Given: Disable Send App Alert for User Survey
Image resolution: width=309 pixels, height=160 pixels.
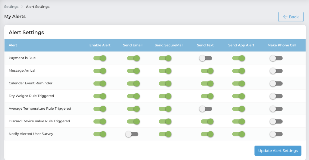Looking at the screenshot, I should click(239, 134).
